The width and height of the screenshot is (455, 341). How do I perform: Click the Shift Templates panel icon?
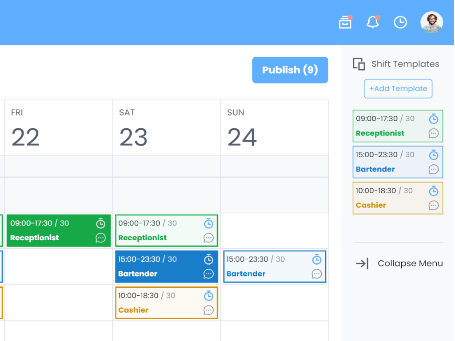point(359,64)
